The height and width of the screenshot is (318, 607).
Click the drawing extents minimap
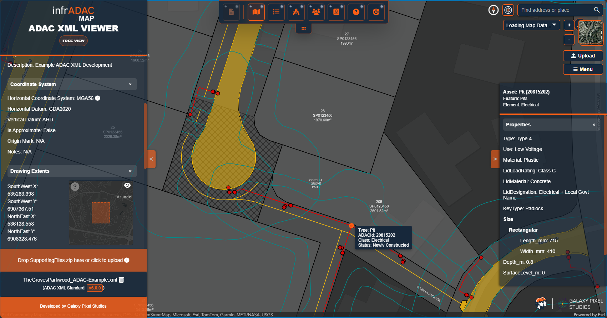pos(101,213)
